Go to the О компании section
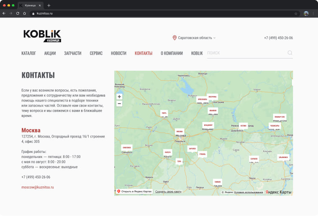 pyautogui.click(x=172, y=53)
